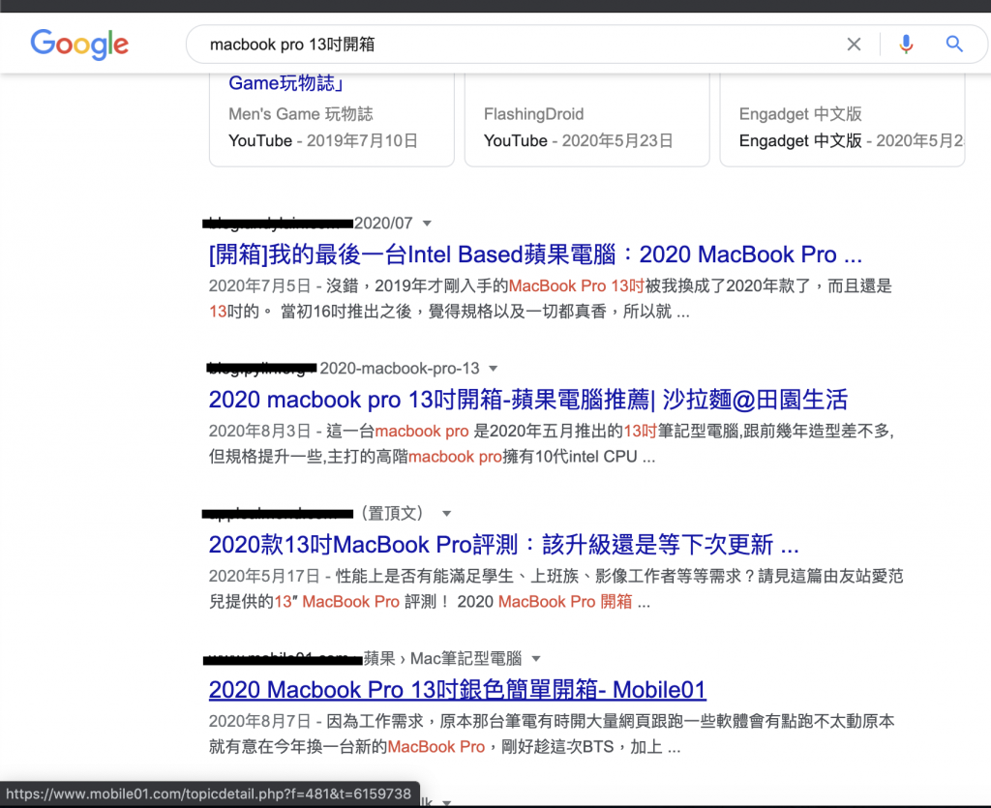Click YouTube - 2020年5月23日 source line

579,140
